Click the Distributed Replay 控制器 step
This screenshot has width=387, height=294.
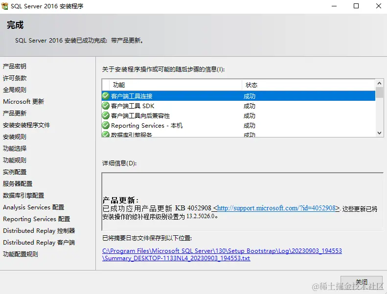click(39, 230)
